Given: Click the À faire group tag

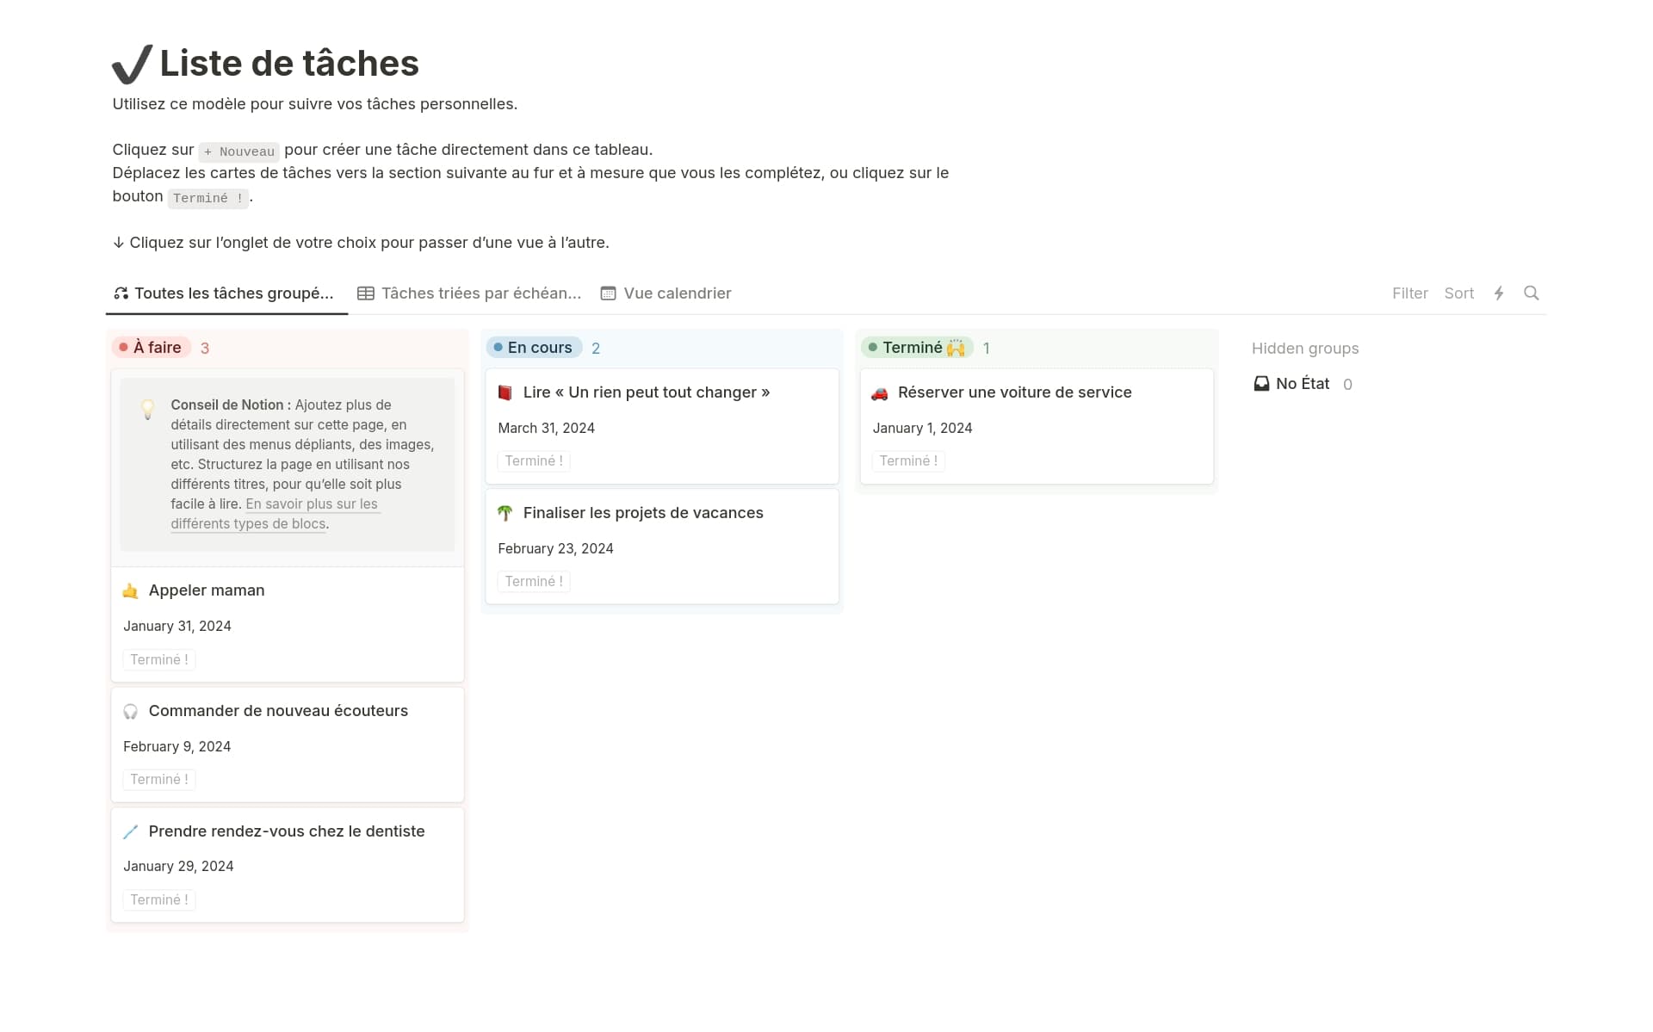Looking at the screenshot, I should coord(152,348).
